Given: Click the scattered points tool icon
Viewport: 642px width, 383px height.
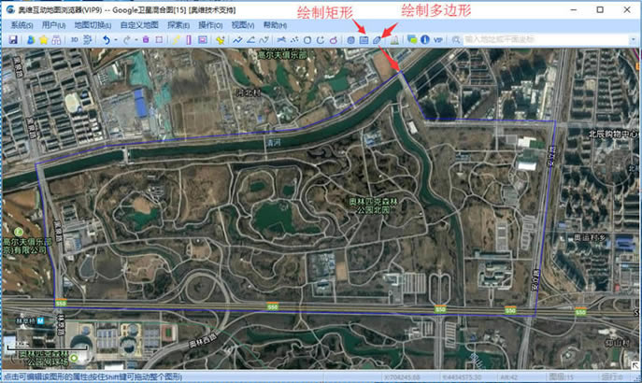Looking at the screenshot, I should [x=294, y=39].
